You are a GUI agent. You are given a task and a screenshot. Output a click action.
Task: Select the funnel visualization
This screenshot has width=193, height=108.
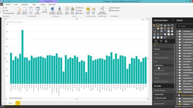(158, 34)
